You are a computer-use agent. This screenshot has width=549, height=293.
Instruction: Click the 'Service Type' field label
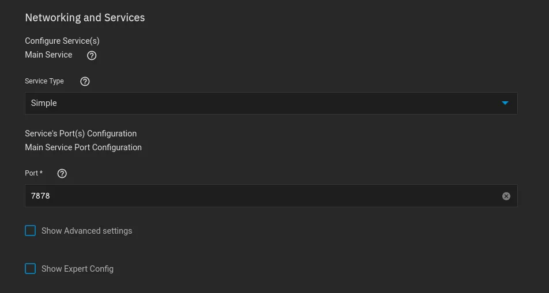tap(44, 81)
